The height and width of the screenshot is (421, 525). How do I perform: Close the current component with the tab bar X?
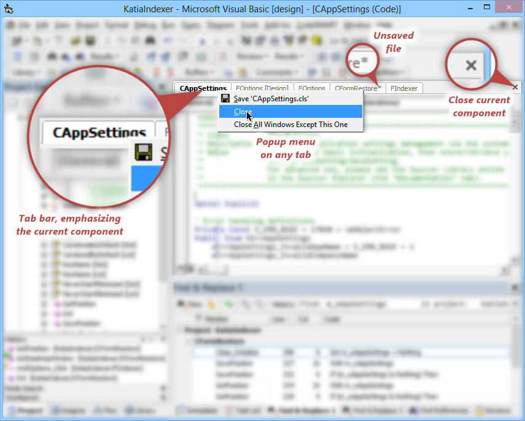point(515,87)
